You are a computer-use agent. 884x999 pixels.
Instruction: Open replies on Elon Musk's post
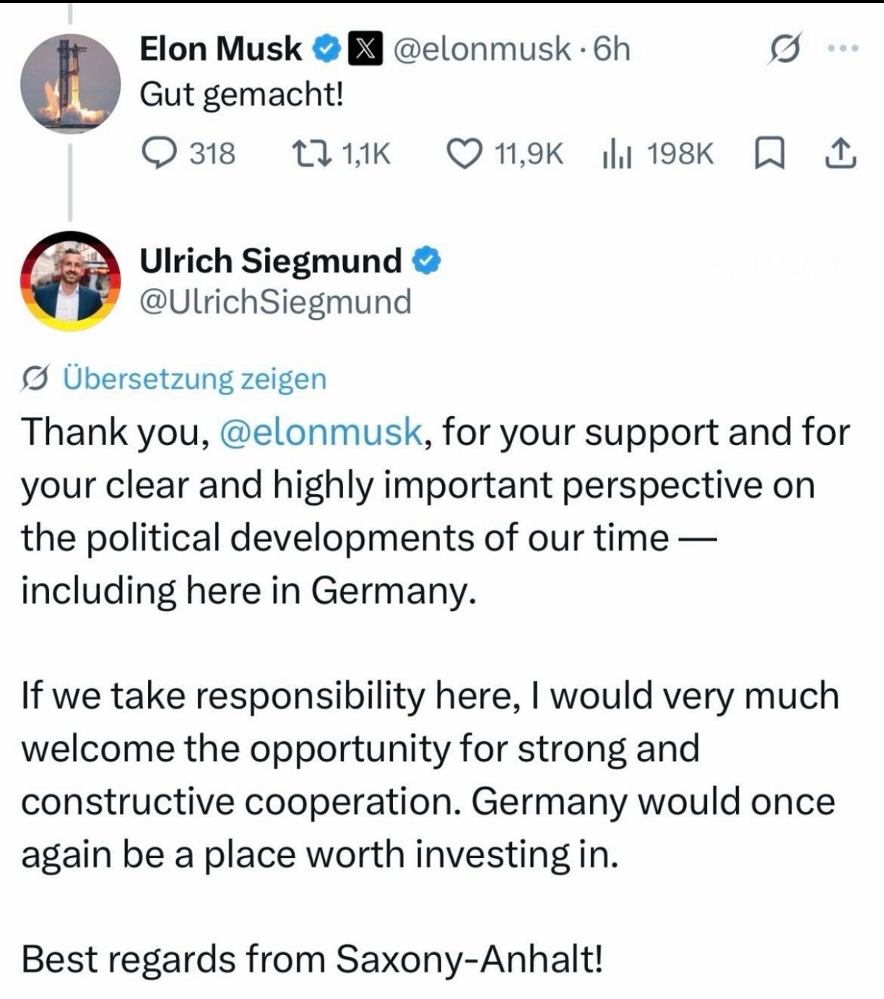point(188,153)
